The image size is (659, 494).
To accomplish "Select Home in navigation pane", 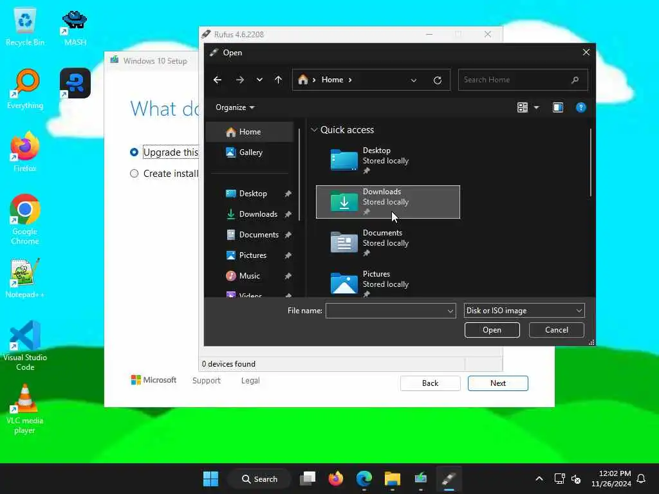I will pyautogui.click(x=250, y=132).
